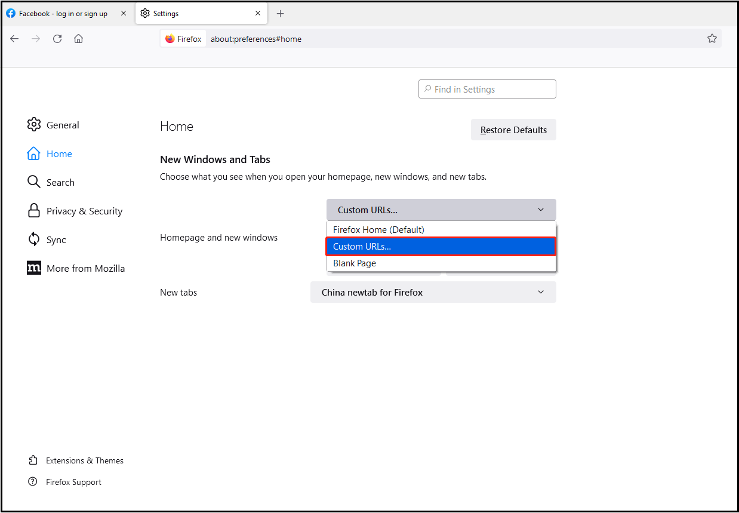Click the forward navigation arrow
This screenshot has width=739, height=513.
[x=36, y=39]
